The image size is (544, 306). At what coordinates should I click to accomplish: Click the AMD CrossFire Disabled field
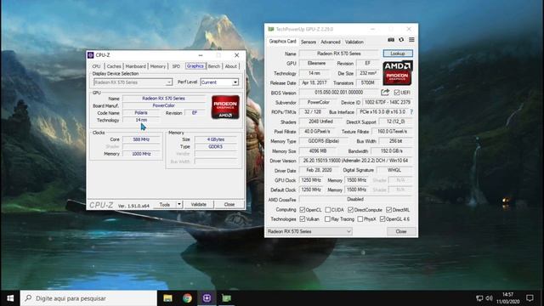(355, 200)
